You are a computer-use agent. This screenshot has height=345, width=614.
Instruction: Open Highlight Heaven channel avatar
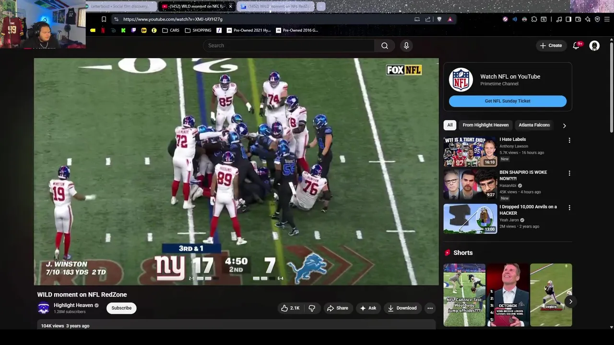44,308
